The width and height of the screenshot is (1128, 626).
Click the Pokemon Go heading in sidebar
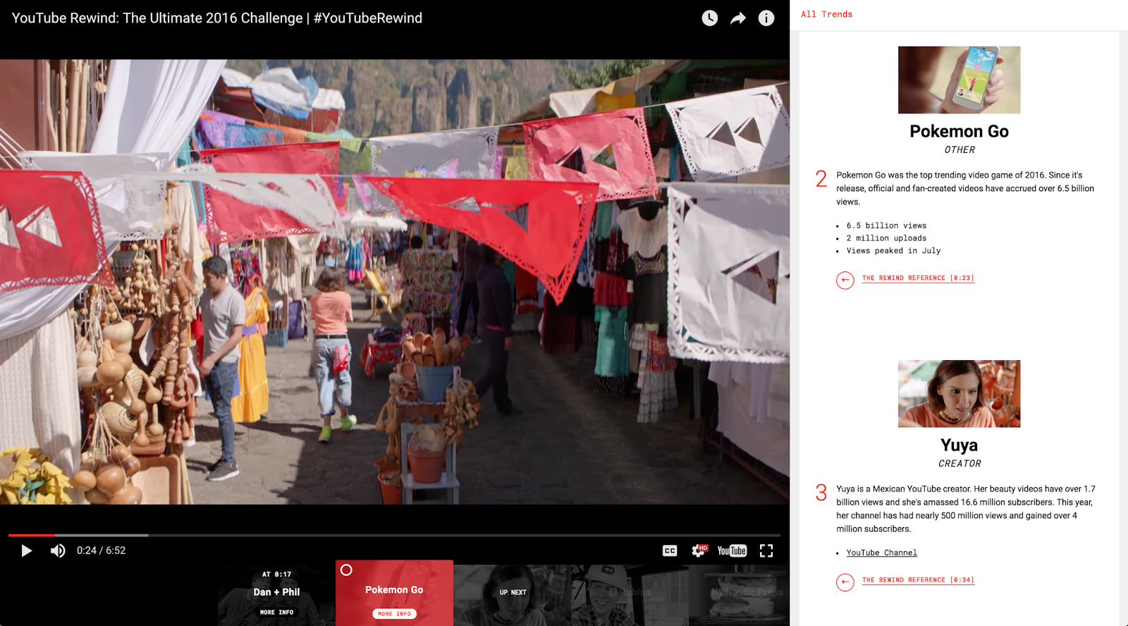(x=959, y=131)
